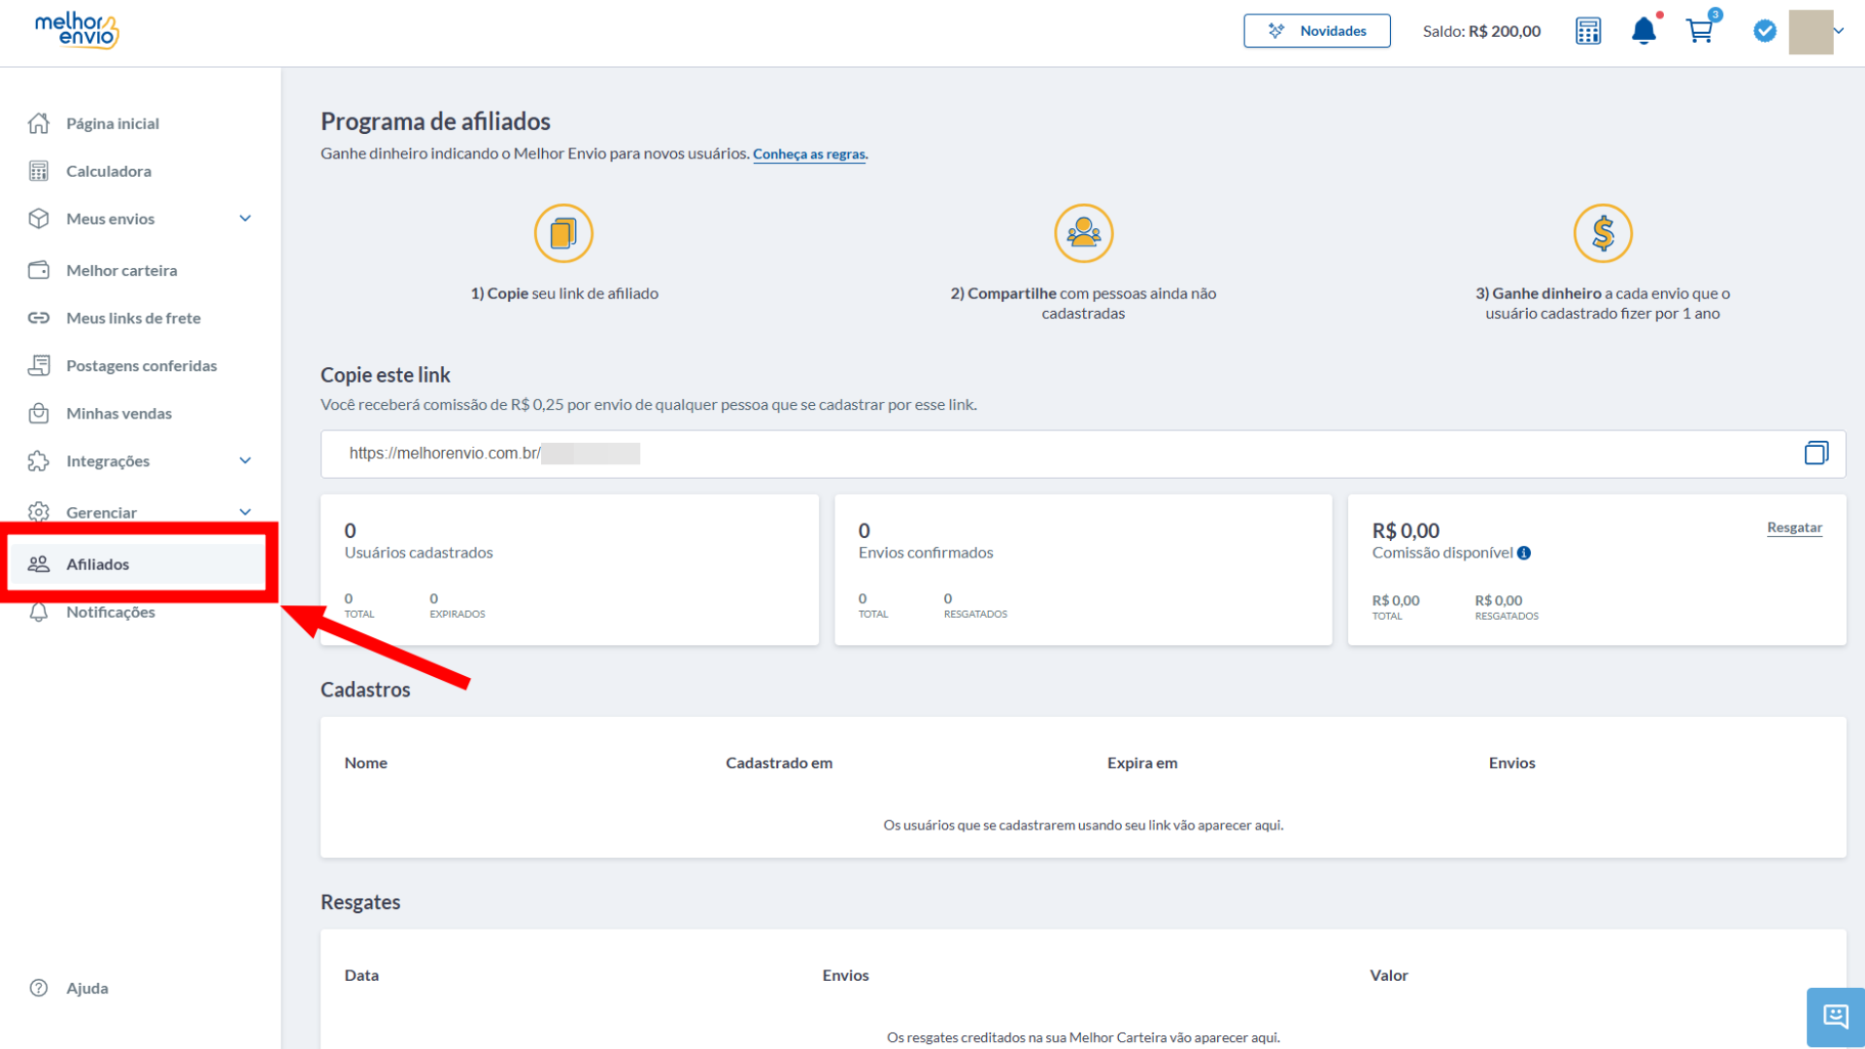Click the Meus links de frete icon

[x=39, y=318]
